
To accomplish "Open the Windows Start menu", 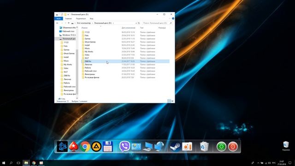I will (4, 163).
